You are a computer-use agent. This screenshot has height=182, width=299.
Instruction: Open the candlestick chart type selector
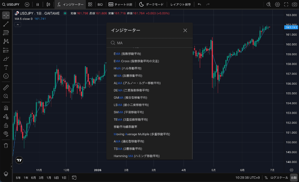(x=48, y=4)
